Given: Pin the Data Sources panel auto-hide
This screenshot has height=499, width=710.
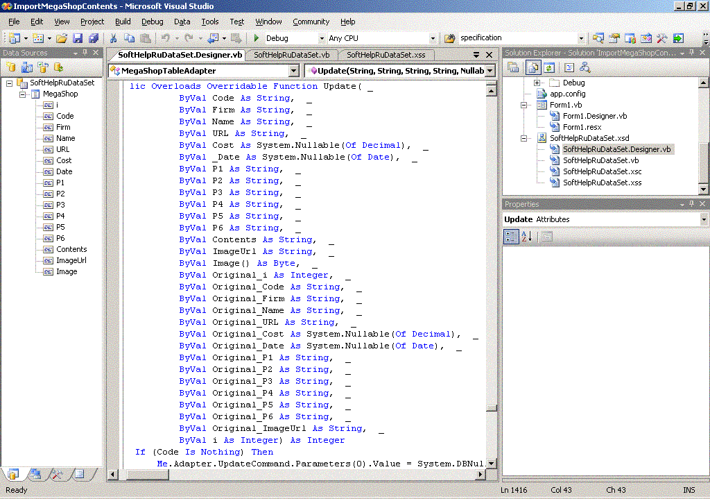Looking at the screenshot, I should [85, 53].
